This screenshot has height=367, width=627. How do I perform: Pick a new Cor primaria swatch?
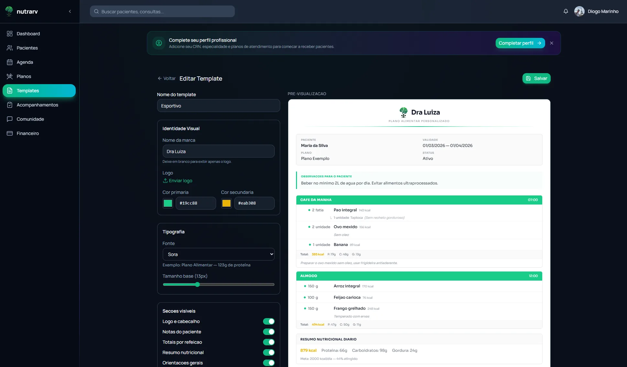click(x=168, y=203)
